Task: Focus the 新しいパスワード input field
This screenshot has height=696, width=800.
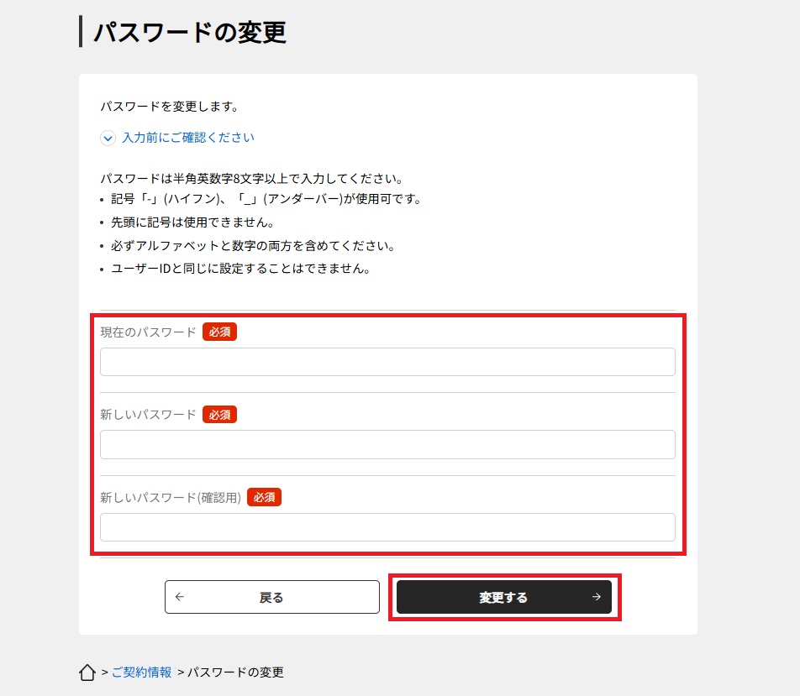Action: coord(387,445)
